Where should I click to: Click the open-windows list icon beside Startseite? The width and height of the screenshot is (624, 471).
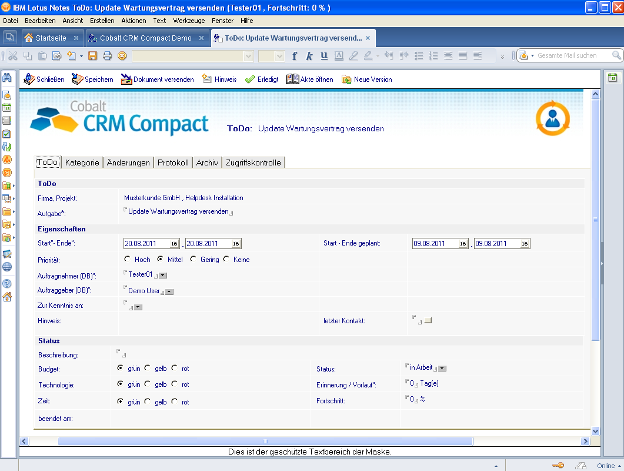click(10, 38)
